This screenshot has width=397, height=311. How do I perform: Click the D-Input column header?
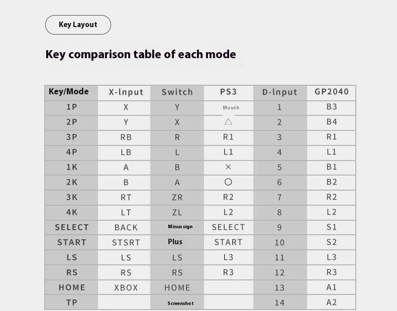[x=279, y=92]
